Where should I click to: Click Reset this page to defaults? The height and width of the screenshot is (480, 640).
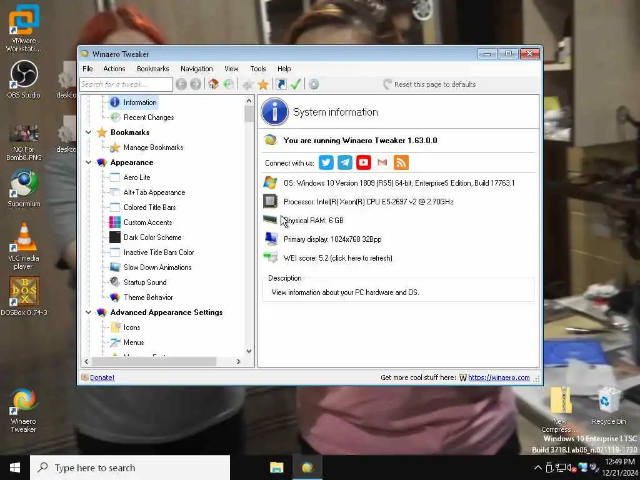point(429,84)
